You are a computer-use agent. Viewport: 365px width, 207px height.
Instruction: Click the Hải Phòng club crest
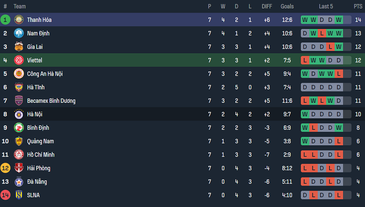[19, 168]
